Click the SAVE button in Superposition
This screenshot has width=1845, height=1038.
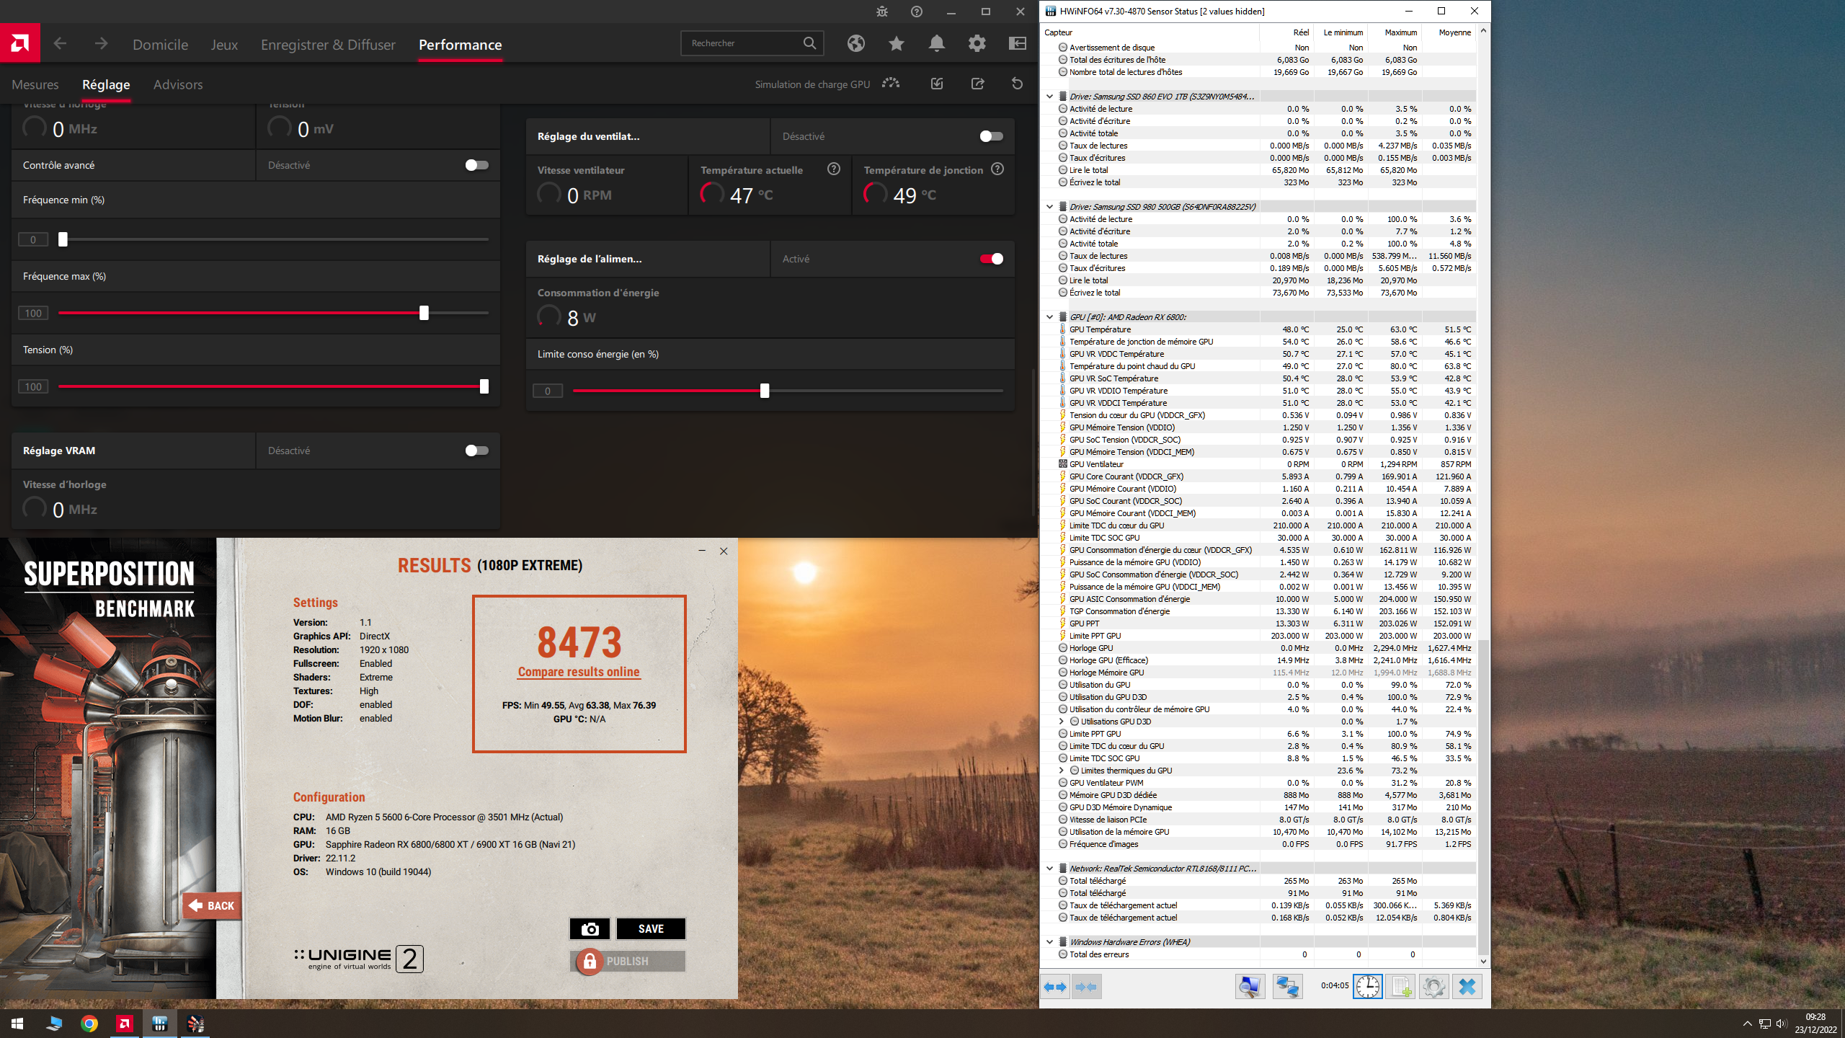(x=651, y=928)
